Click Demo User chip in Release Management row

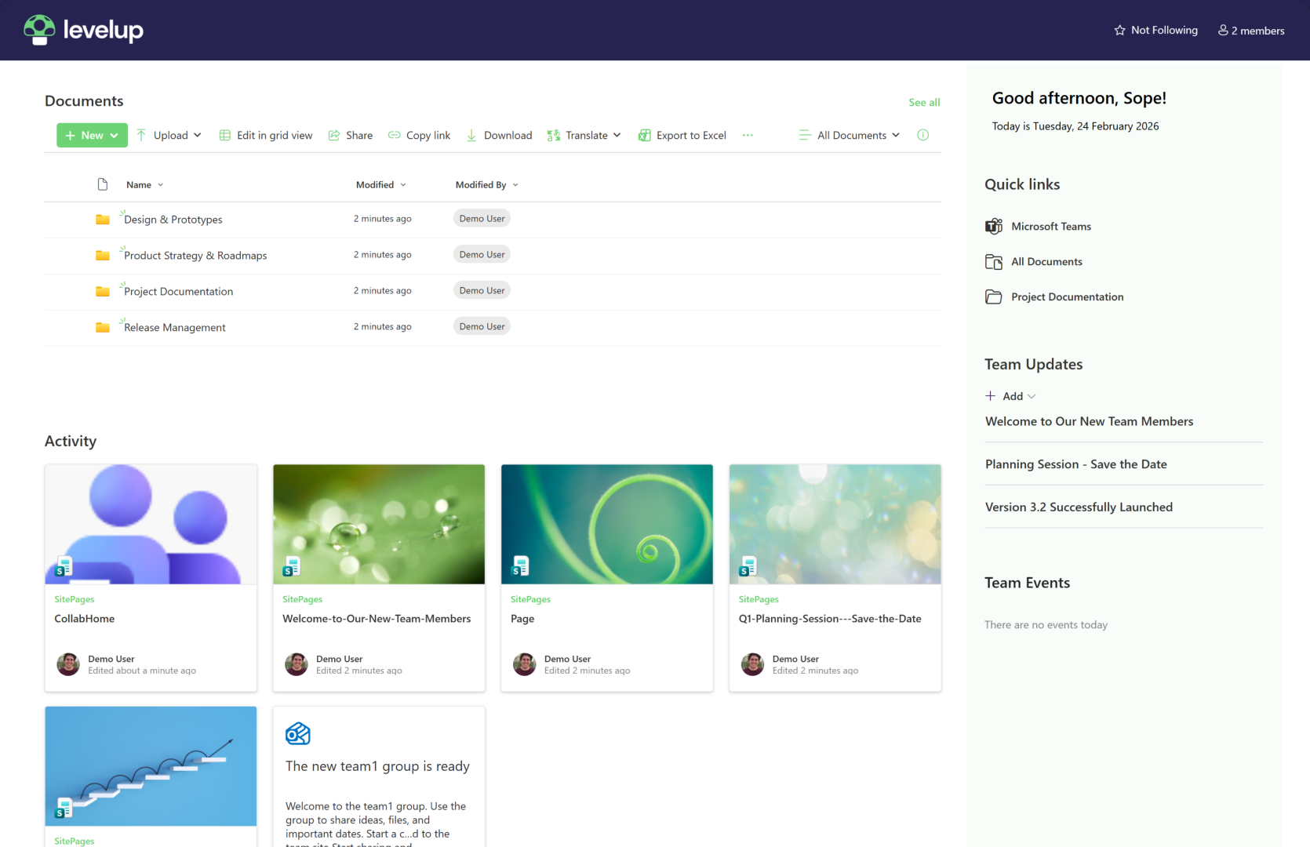click(x=482, y=326)
